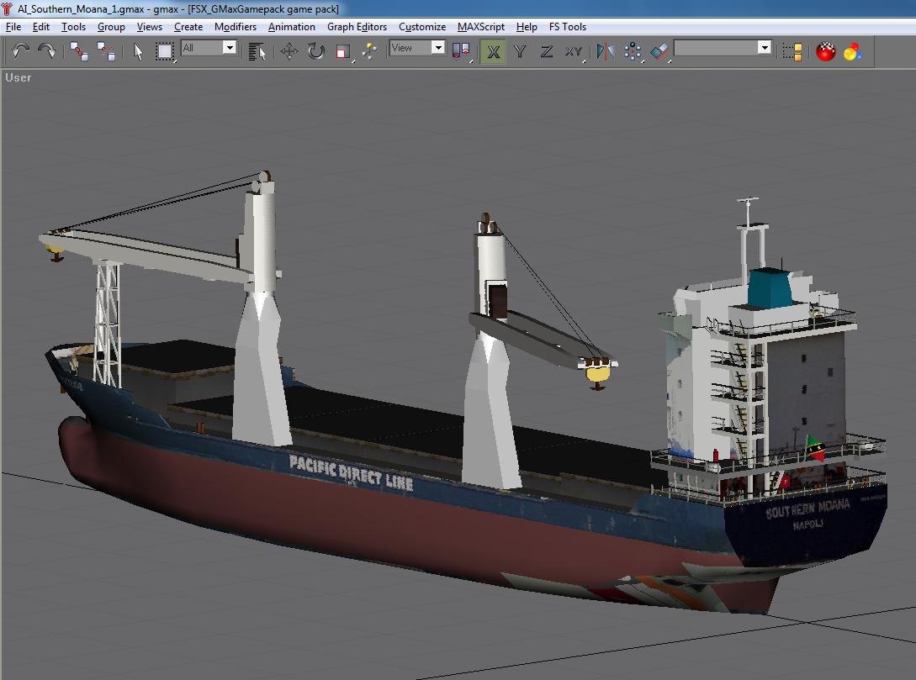Image resolution: width=916 pixels, height=680 pixels.
Task: Click the 'User' viewport label
Action: pyautogui.click(x=19, y=77)
